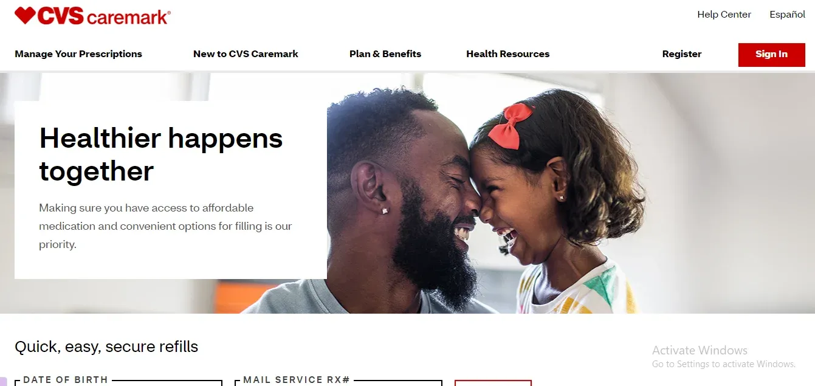Screen dimensions: 815x386
Task: Open Manage Your Prescriptions menu
Action: [x=78, y=54]
